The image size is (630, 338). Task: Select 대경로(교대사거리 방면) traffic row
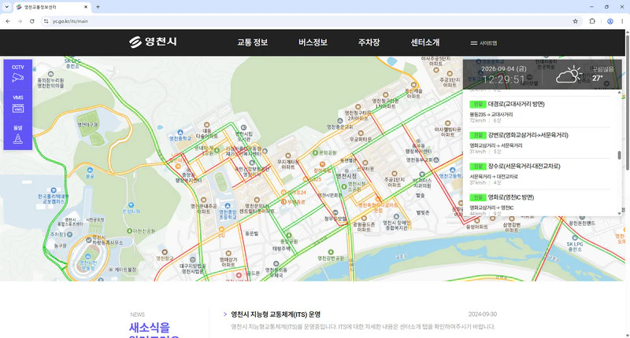(x=539, y=112)
